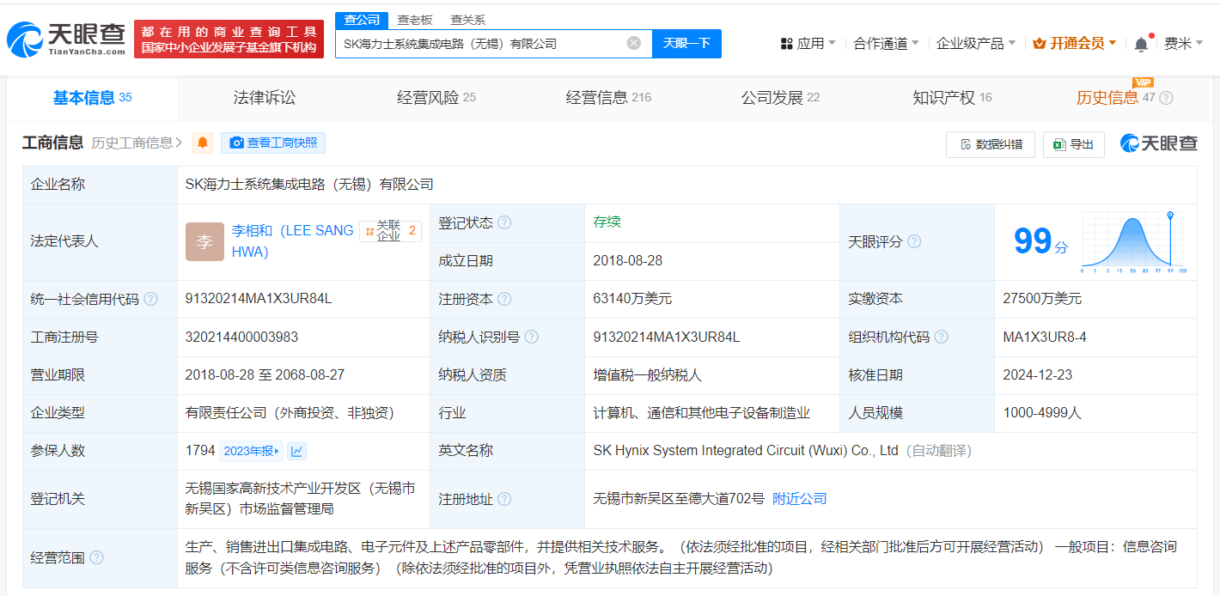
Task: Open help icon beside 天眼评分
Action: pos(914,241)
